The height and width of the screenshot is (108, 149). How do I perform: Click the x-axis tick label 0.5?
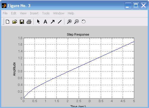click(x=35, y=101)
